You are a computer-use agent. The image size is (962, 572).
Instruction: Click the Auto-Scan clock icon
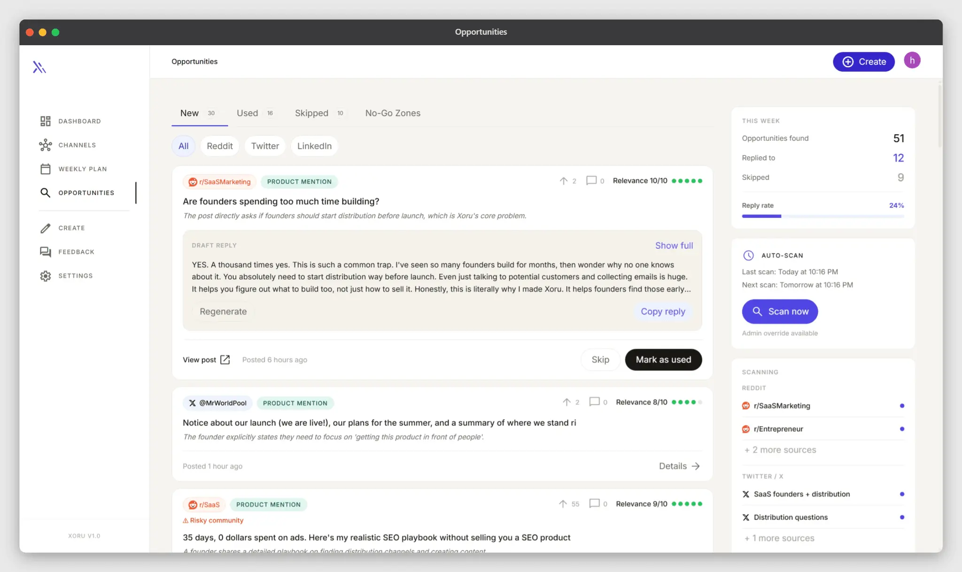pyautogui.click(x=748, y=255)
